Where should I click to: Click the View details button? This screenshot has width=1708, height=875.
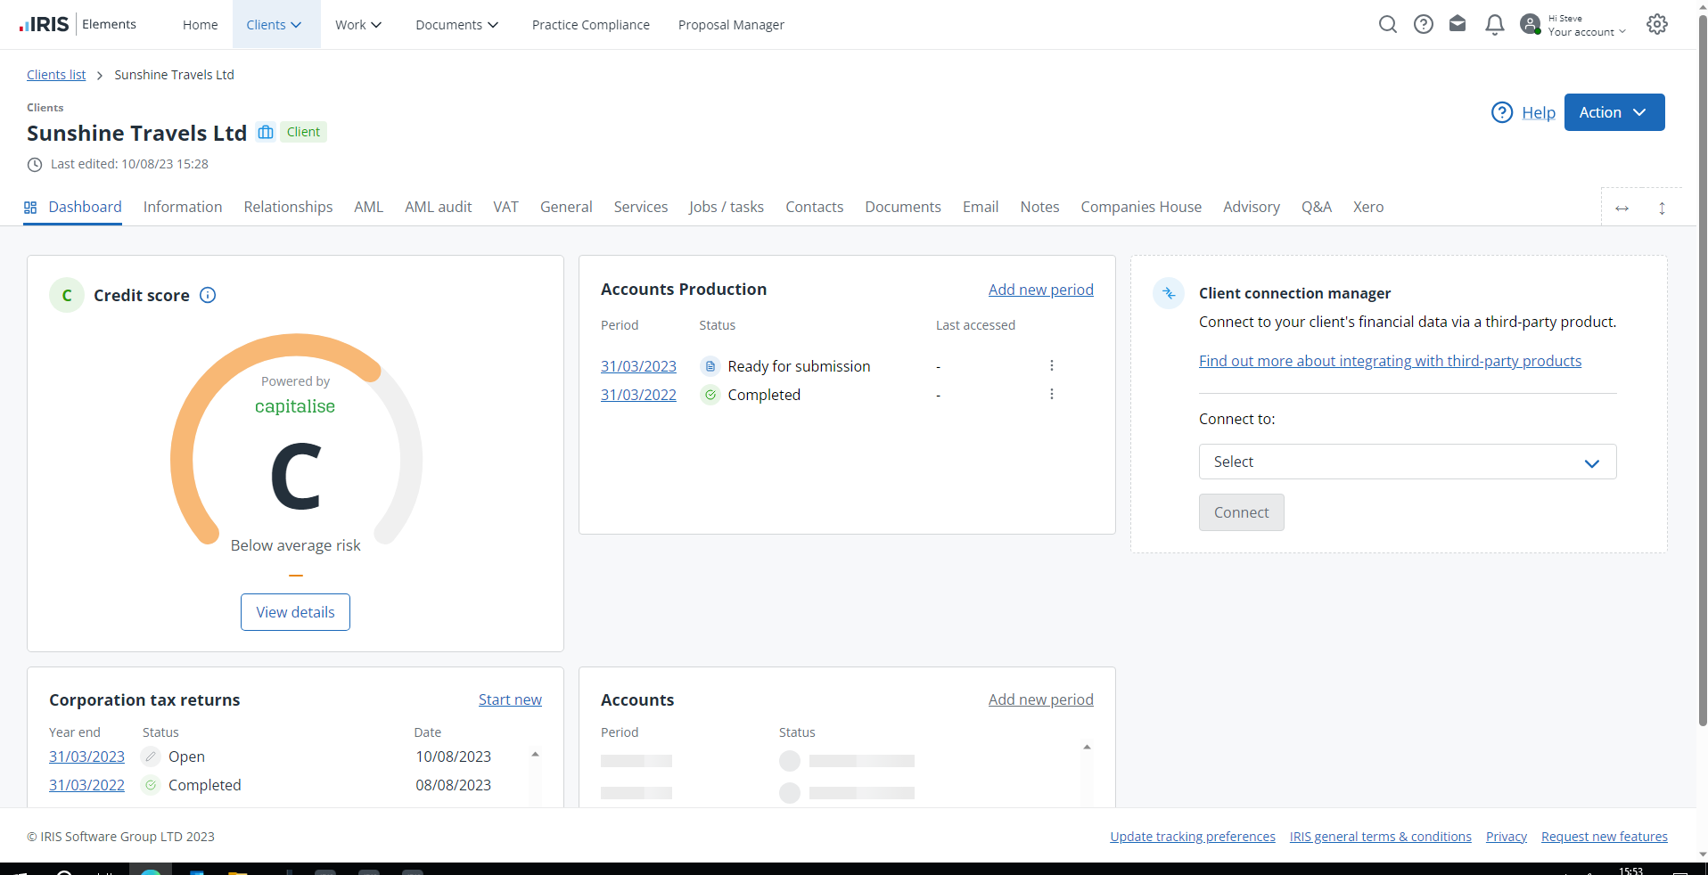[x=295, y=612]
